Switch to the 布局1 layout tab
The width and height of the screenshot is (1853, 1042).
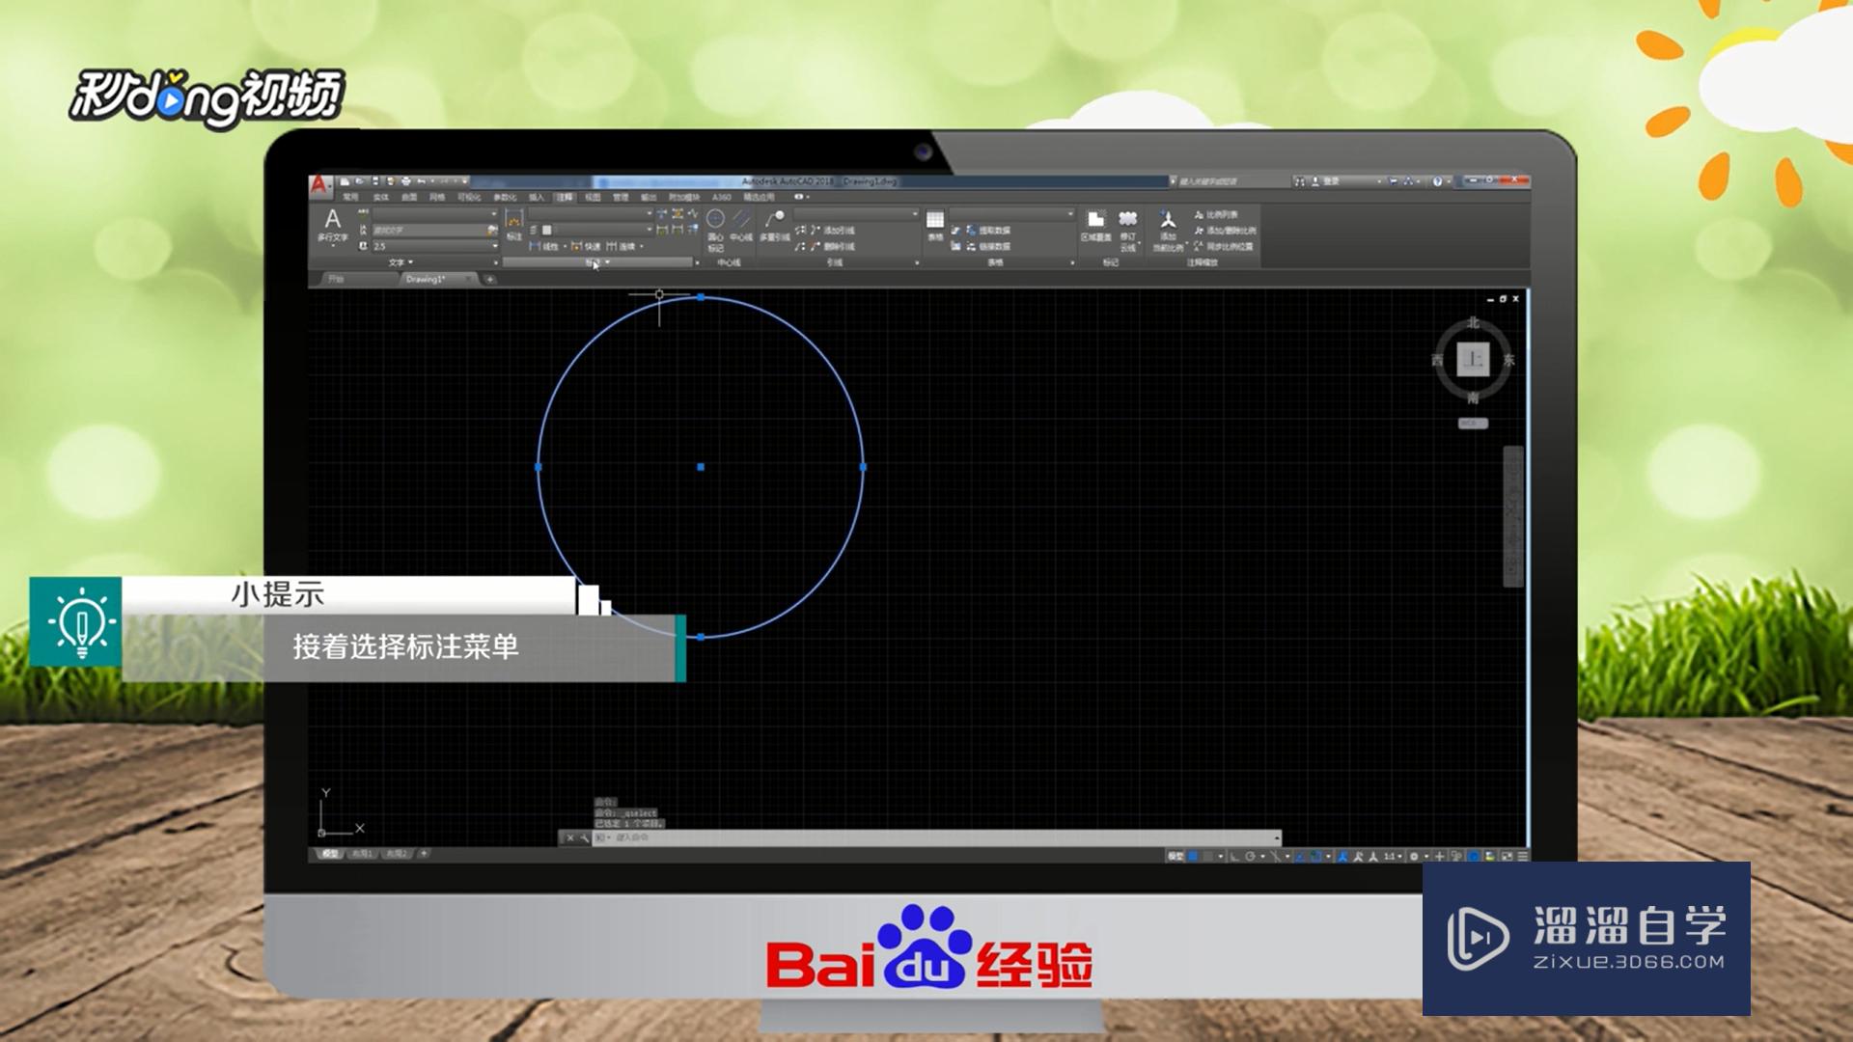(362, 854)
